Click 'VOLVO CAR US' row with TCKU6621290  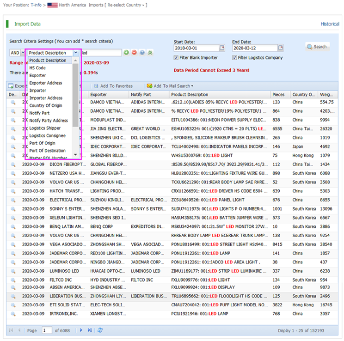(172, 182)
